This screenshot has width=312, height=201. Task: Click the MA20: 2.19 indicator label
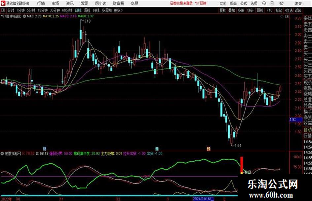68,16
